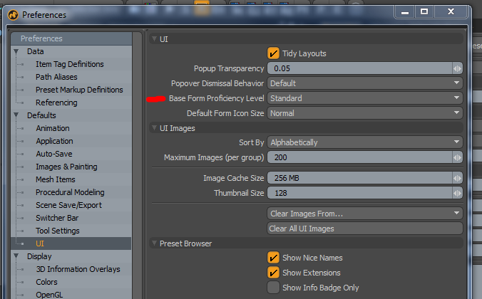Screen dimensions: 482x299
Task: Click Image Cache Size stepper arrows
Action: click(x=458, y=178)
